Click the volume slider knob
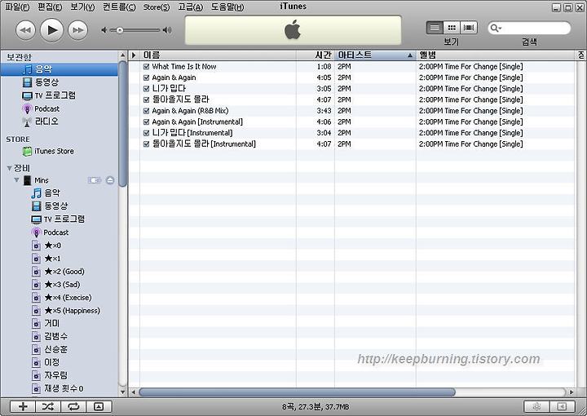Viewport: 587px width, 416px height. (119, 30)
